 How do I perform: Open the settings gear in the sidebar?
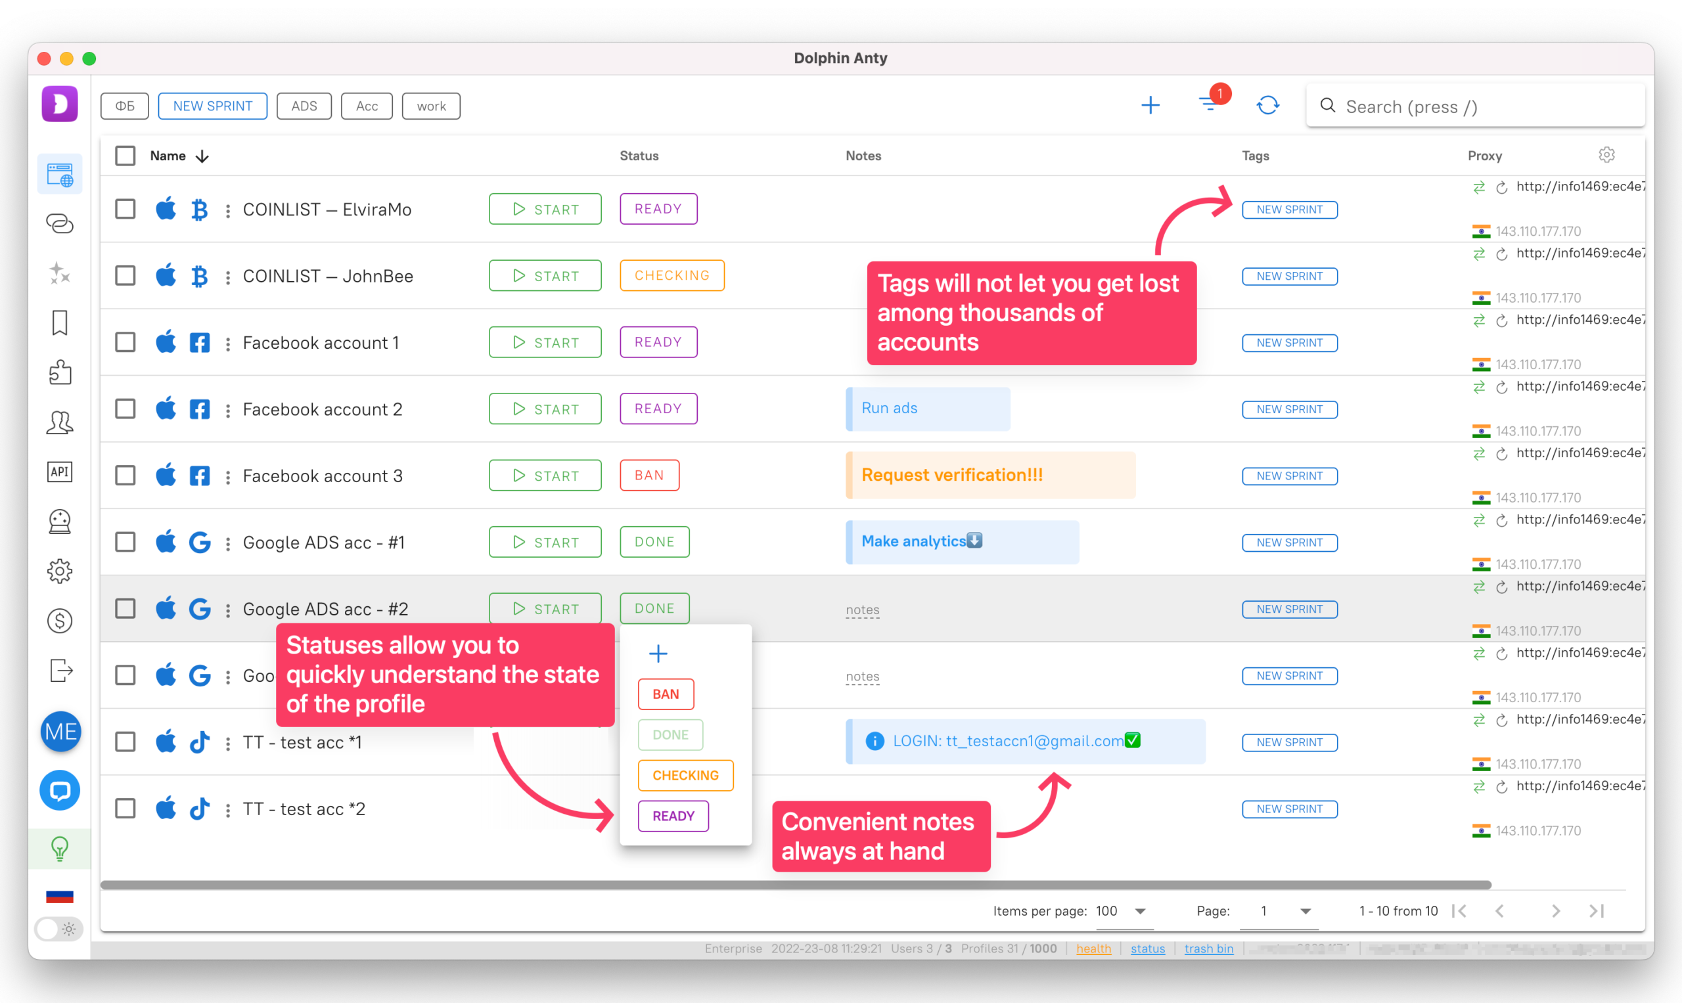point(60,571)
